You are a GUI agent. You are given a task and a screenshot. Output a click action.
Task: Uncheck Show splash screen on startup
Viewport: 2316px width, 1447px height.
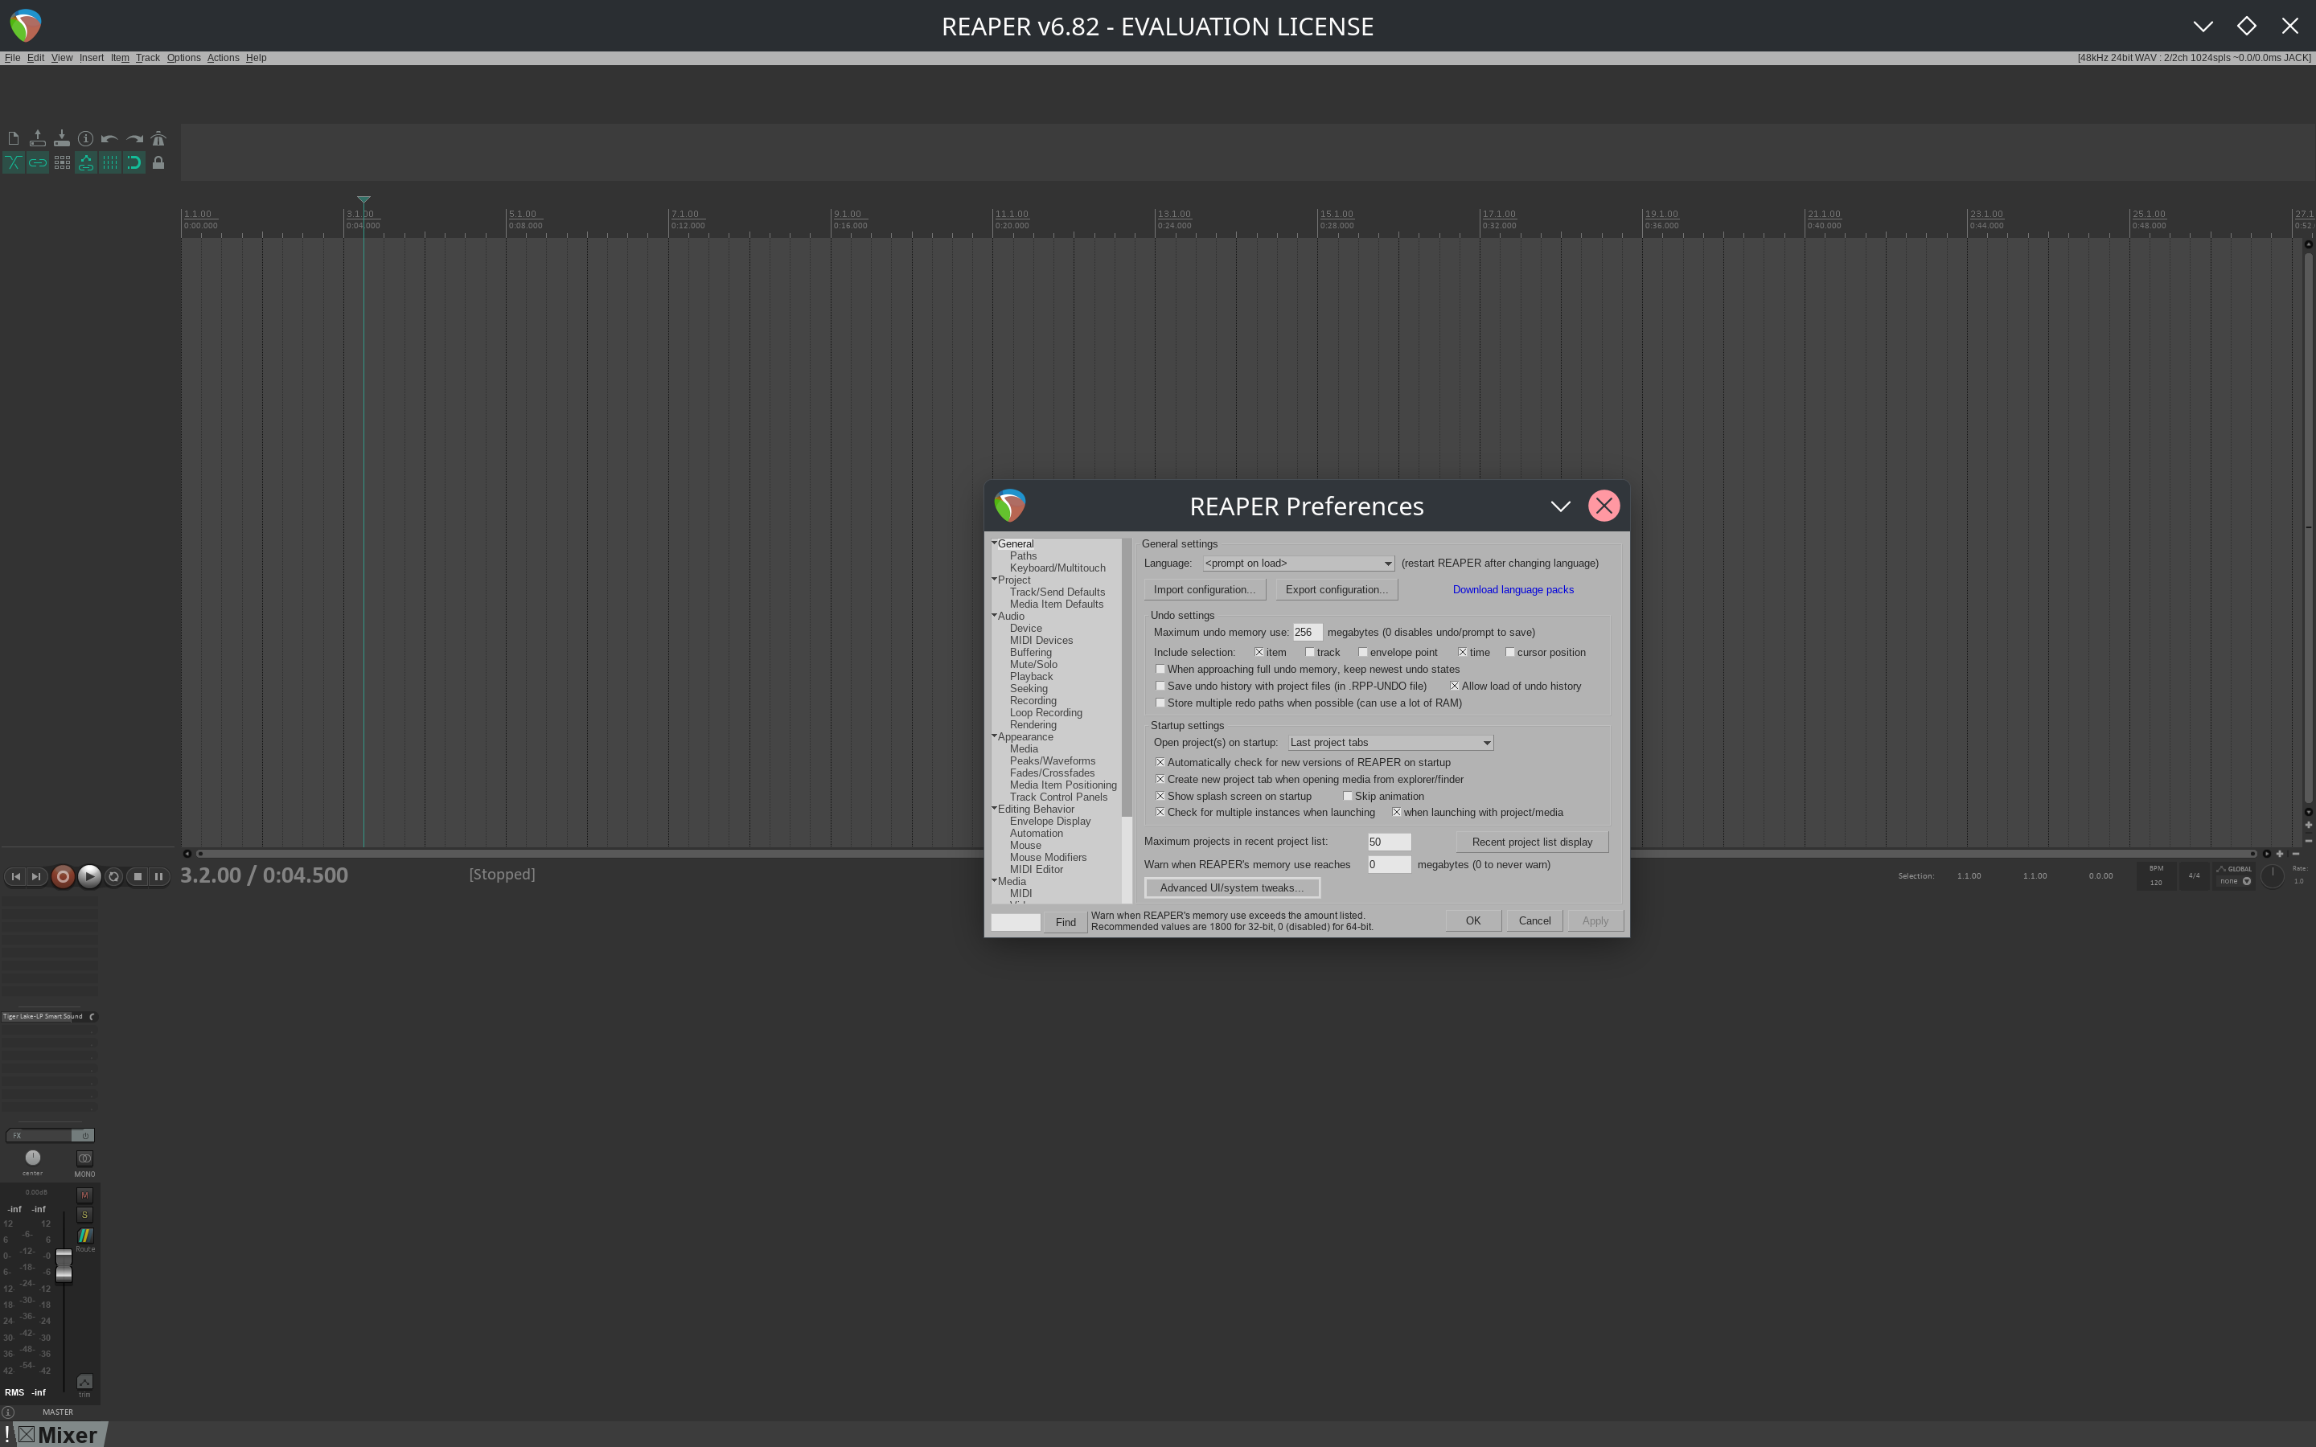(x=1160, y=796)
